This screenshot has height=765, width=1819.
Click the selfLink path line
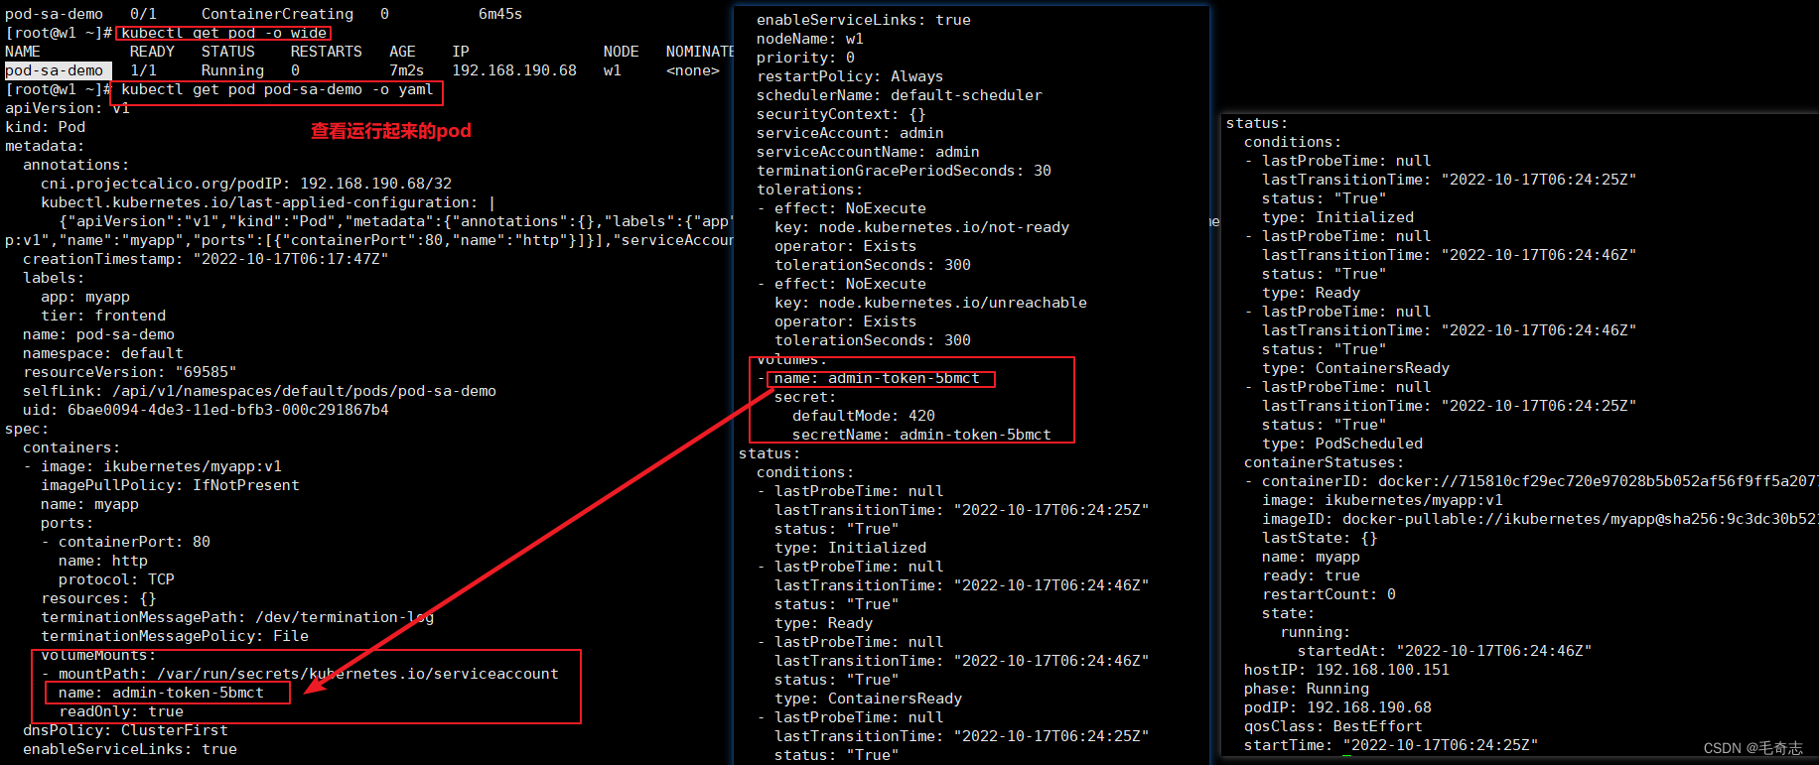pyautogui.click(x=259, y=391)
